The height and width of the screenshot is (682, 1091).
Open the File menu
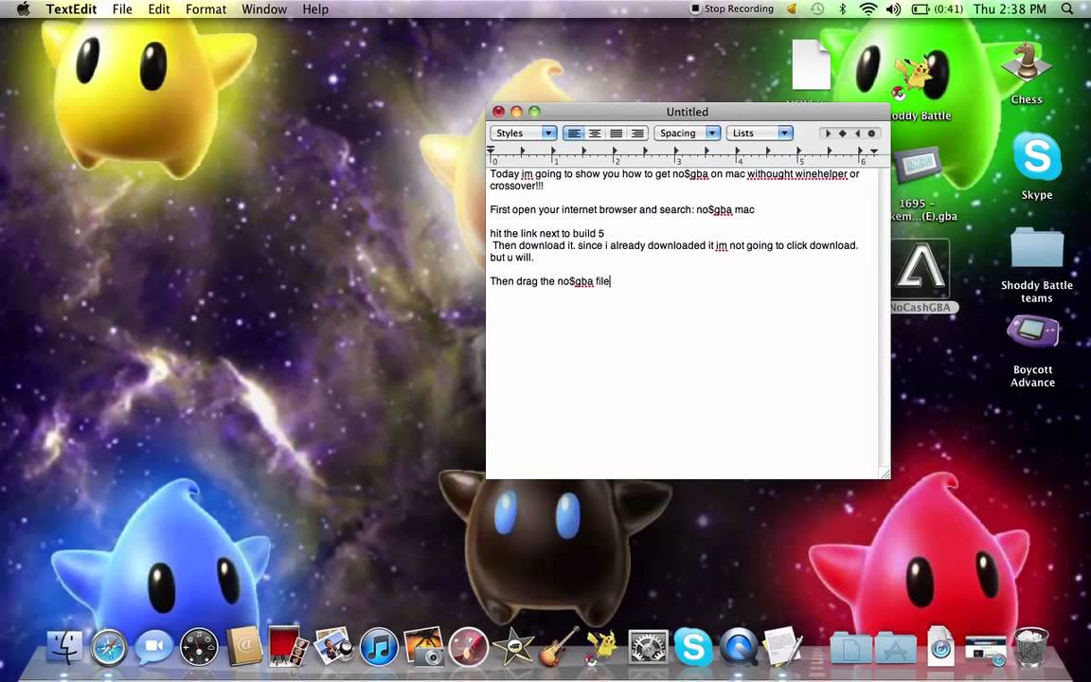(x=122, y=9)
